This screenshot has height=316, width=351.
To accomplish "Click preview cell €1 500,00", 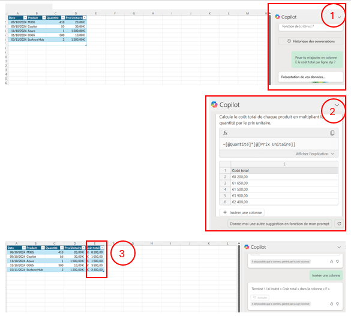I will click(284, 189).
